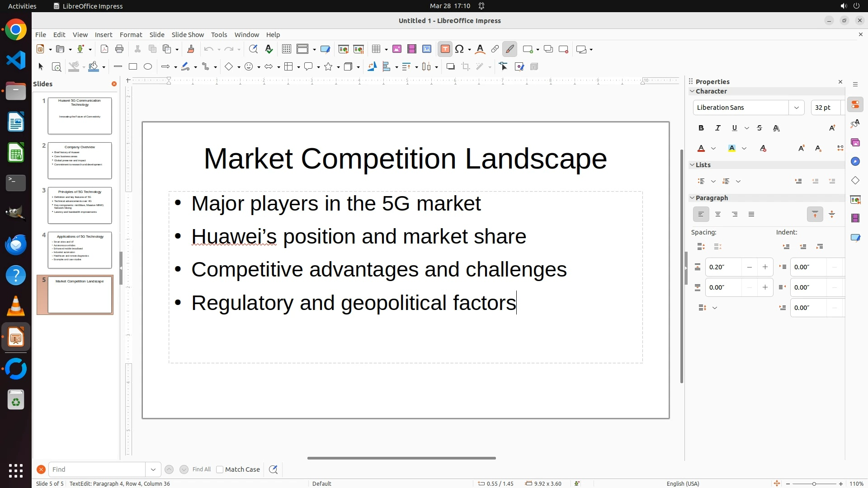
Task: Toggle Bold formatting in Character panel
Action: click(x=701, y=128)
